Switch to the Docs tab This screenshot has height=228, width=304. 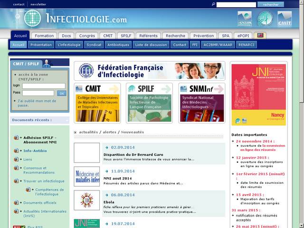(x=66, y=36)
